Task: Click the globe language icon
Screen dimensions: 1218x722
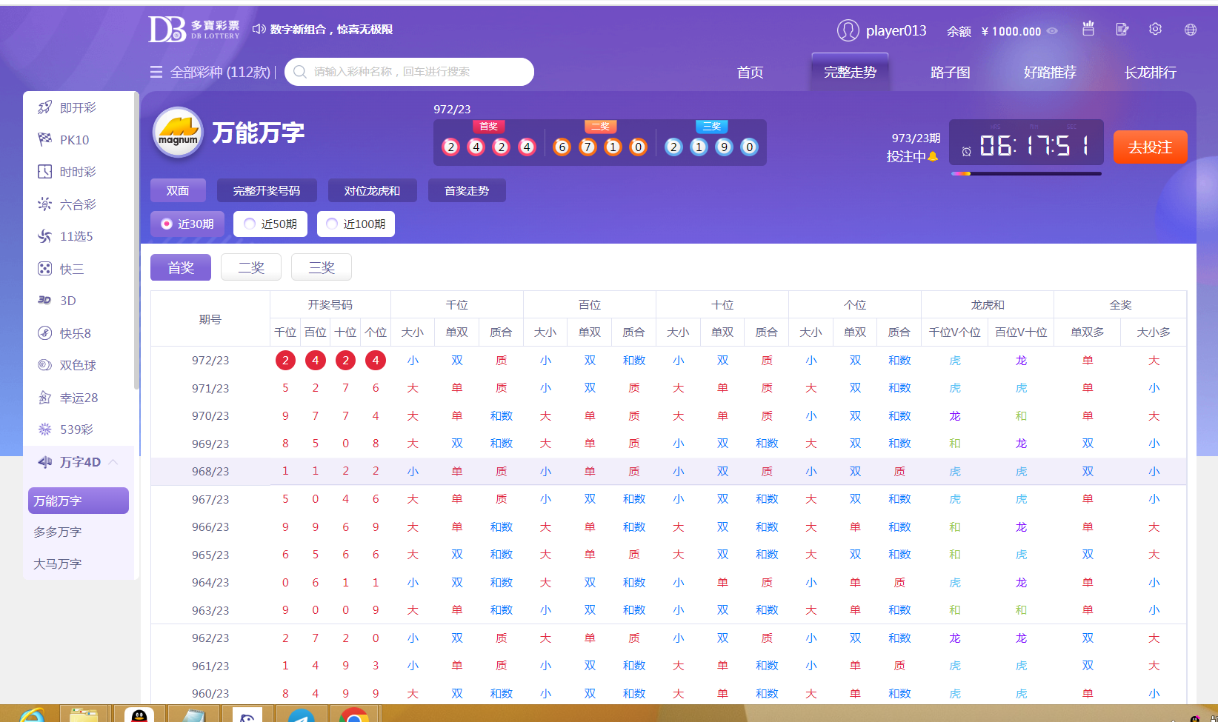Action: 1190,30
